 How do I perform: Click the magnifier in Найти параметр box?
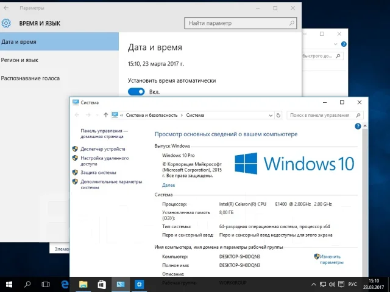click(292, 23)
